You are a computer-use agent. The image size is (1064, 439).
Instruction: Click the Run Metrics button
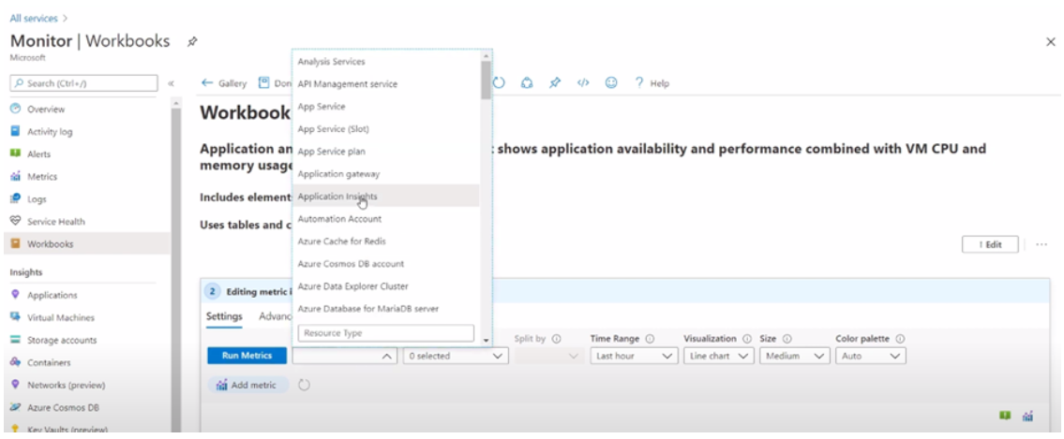[247, 356]
